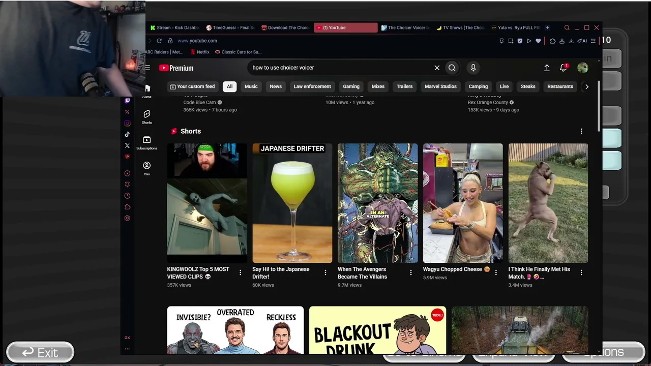
Task: Open browser tab search magnifier
Action: tap(567, 27)
